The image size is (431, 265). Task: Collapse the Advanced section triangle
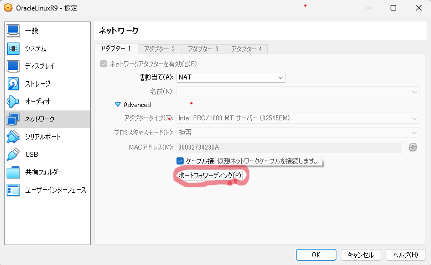pyautogui.click(x=117, y=104)
